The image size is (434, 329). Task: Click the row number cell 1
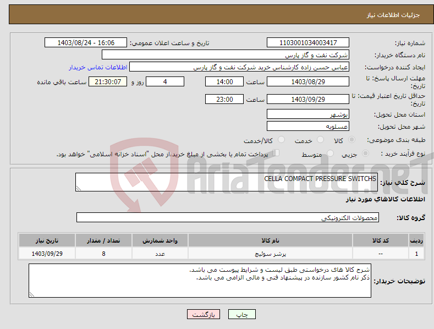click(416, 254)
